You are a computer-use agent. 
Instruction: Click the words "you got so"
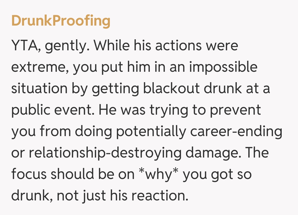point(217,175)
